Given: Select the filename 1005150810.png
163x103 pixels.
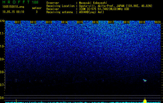Looking at the screenshot, I should (13, 7).
